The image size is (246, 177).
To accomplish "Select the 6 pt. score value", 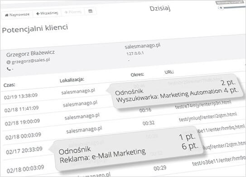I will [x=190, y=146].
